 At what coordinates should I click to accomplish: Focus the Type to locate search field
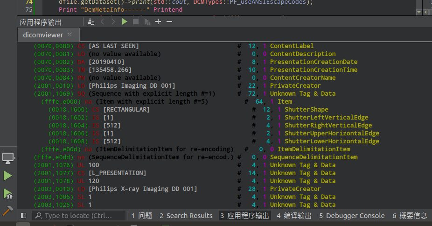[x=79, y=216]
